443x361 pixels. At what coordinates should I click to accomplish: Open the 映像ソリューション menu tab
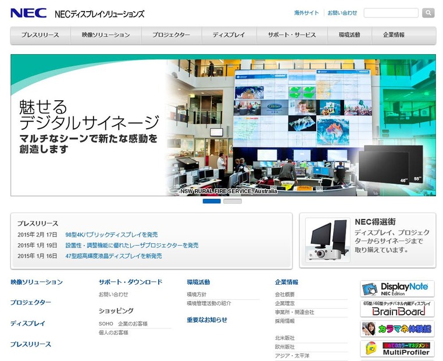point(106,35)
